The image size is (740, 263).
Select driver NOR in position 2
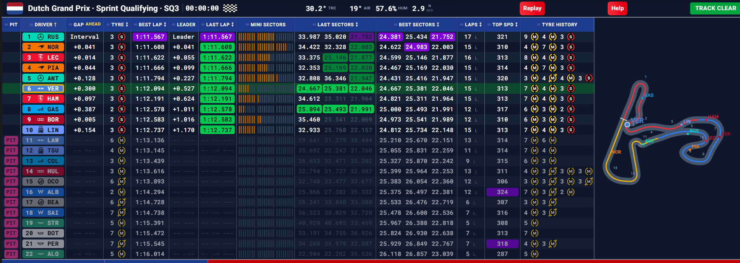[43, 47]
